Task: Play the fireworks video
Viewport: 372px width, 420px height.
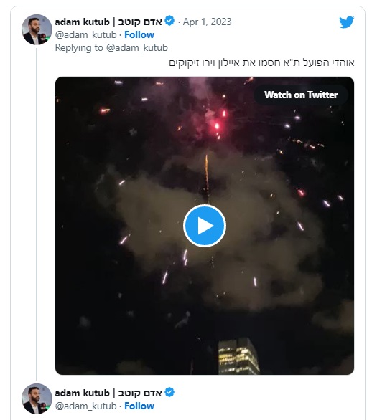Action: click(205, 226)
